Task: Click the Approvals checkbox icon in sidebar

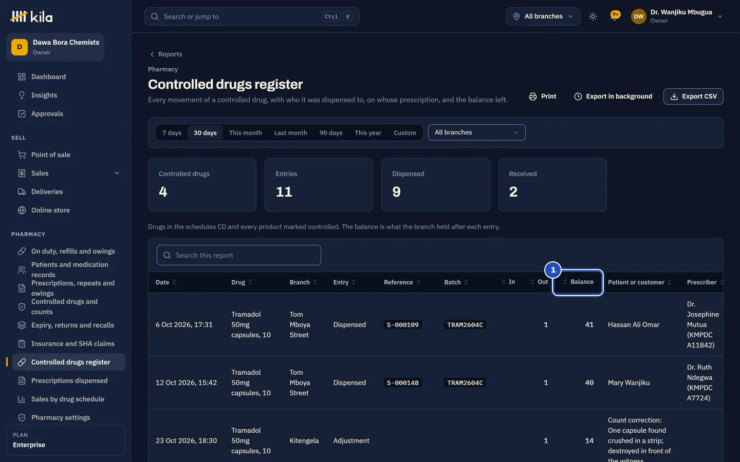Action: [22, 114]
